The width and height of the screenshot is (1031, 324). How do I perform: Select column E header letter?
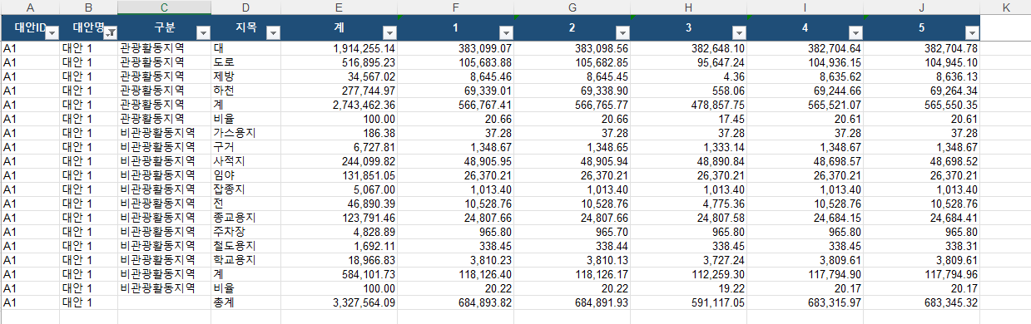click(x=340, y=7)
